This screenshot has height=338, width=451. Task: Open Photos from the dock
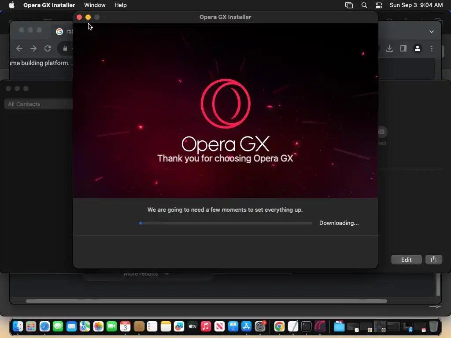pos(98,327)
